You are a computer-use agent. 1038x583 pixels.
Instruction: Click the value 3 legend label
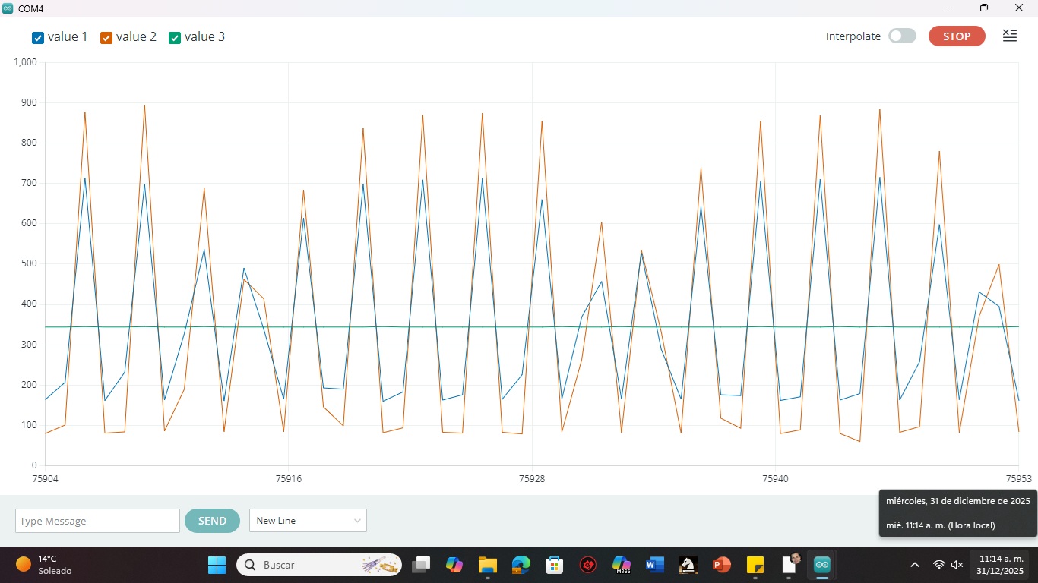click(204, 36)
